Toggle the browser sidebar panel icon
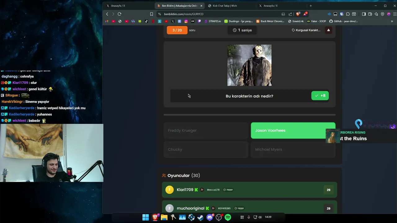 364,14
